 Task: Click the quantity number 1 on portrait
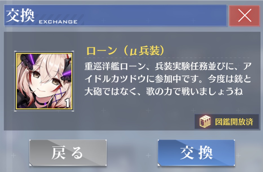pyautogui.click(x=67, y=103)
